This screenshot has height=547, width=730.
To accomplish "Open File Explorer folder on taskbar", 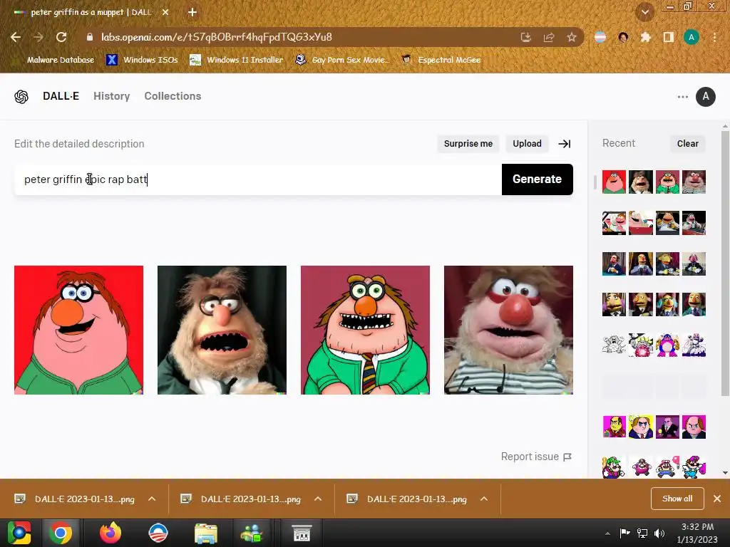I will (x=206, y=533).
